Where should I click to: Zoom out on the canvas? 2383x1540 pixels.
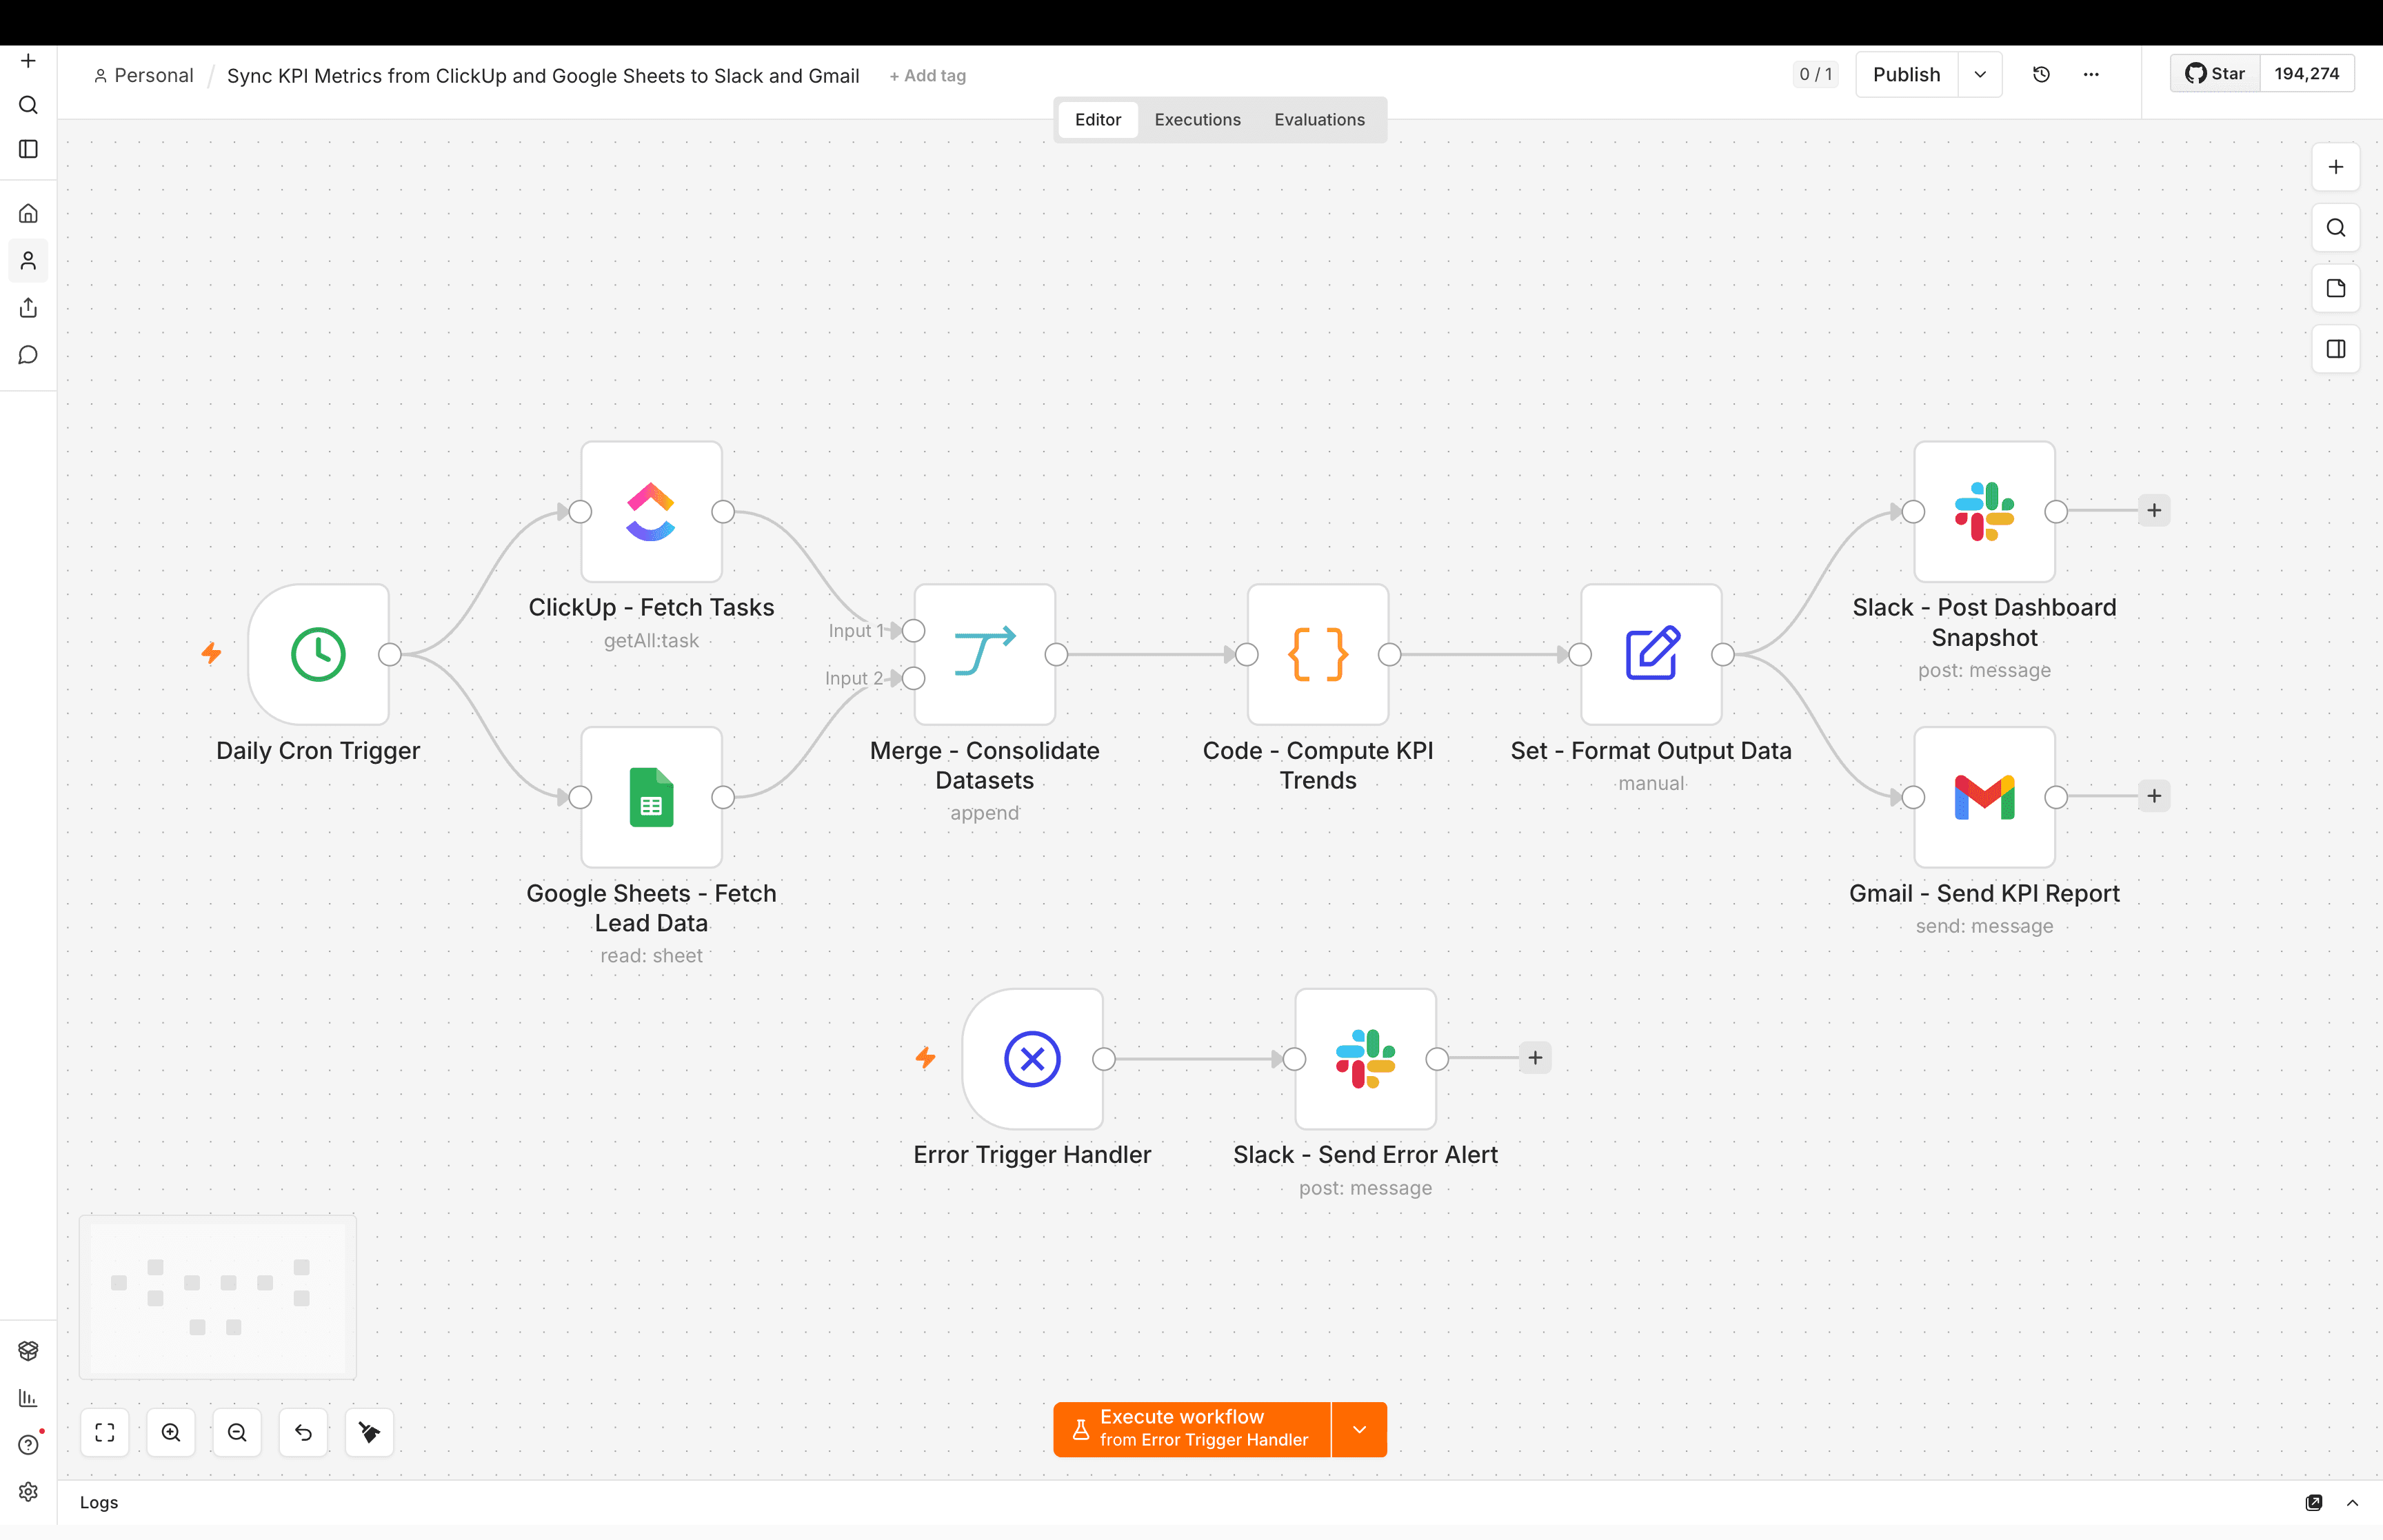pos(237,1432)
